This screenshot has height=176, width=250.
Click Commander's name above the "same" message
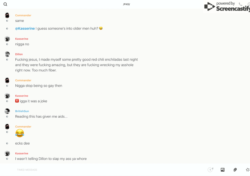[x=23, y=15]
